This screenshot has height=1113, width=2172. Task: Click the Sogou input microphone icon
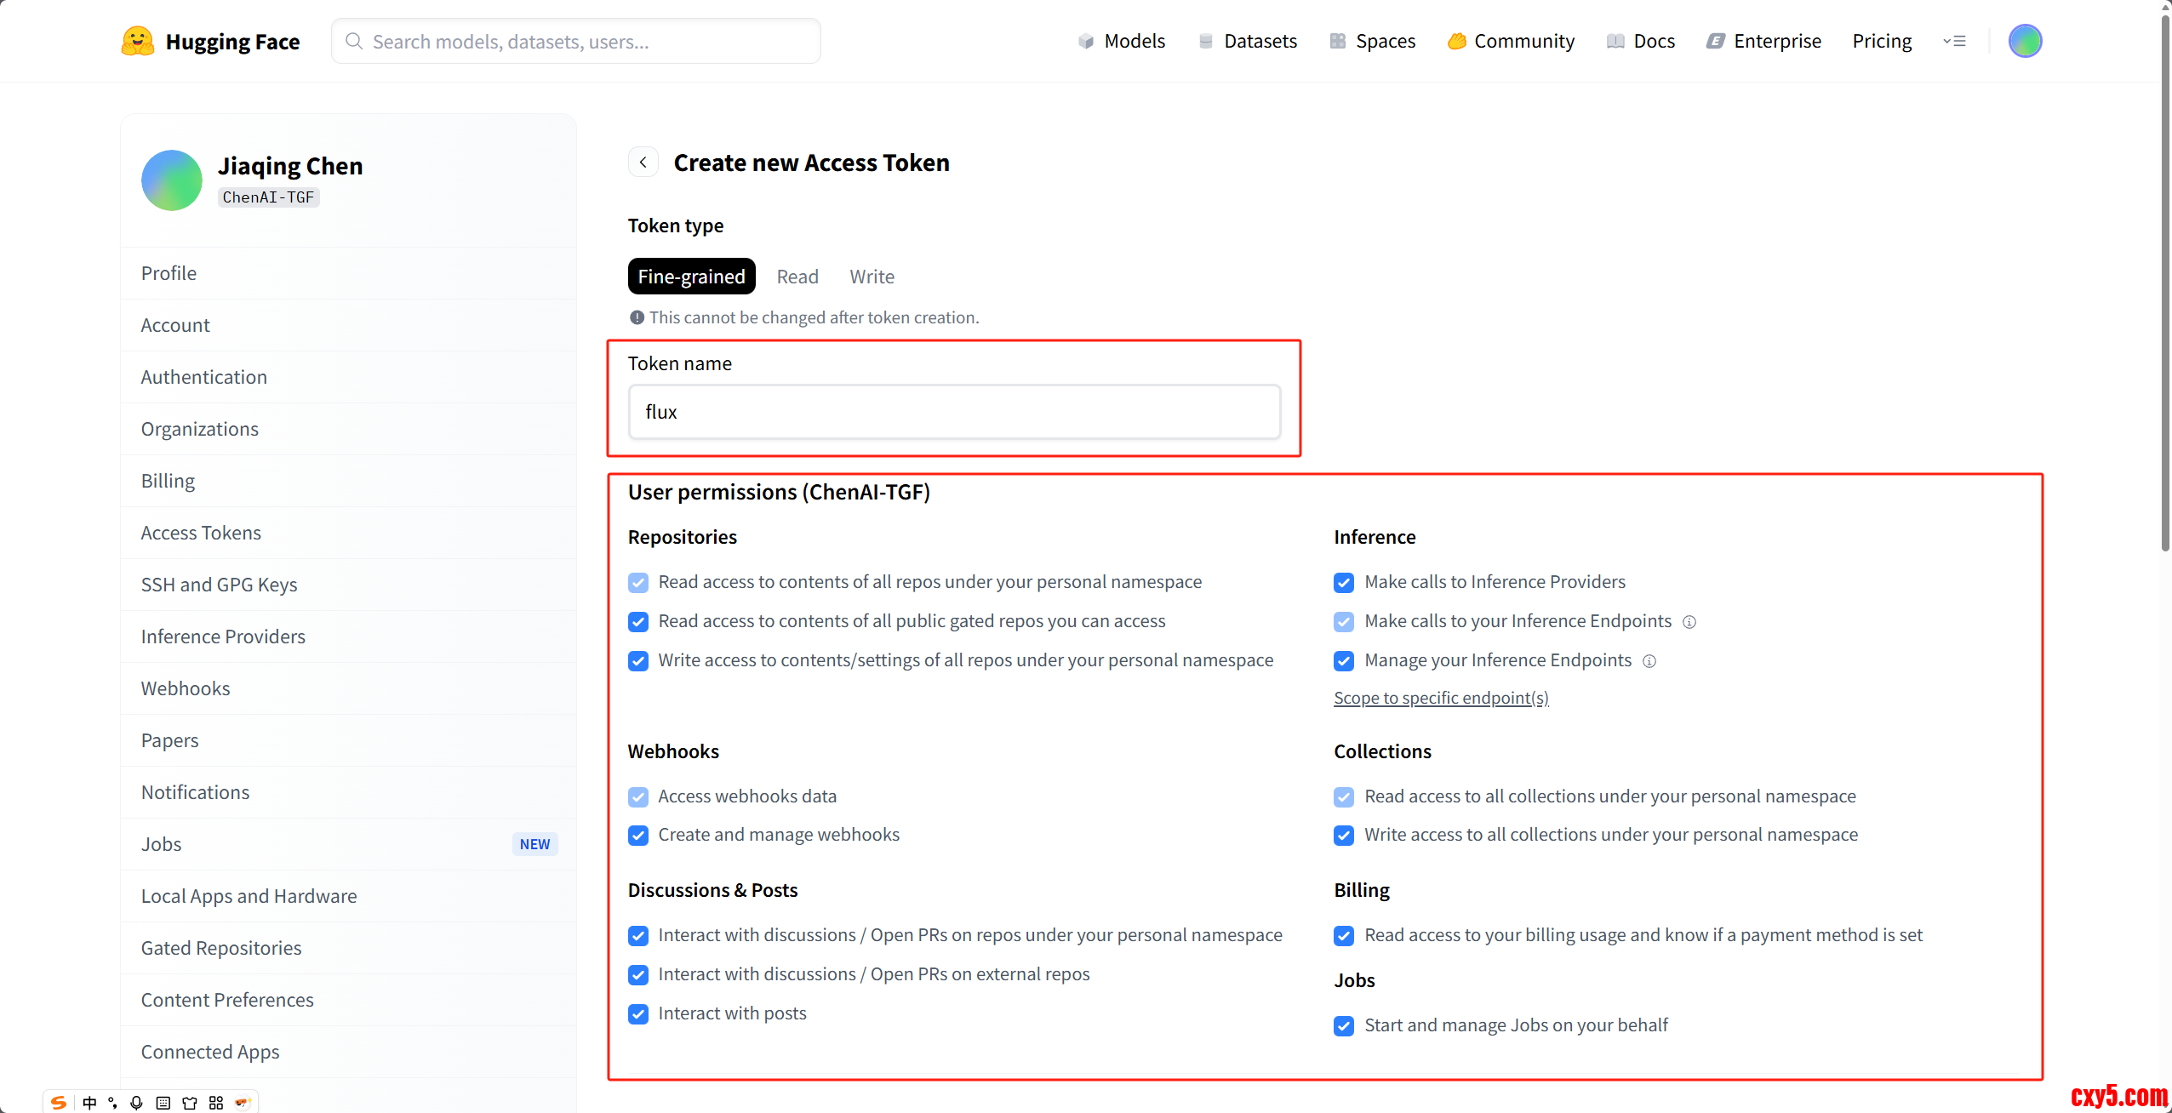136,1103
